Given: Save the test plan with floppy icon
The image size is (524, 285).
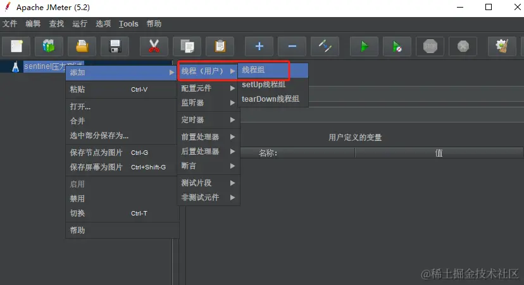Looking at the screenshot, I should tap(115, 46).
